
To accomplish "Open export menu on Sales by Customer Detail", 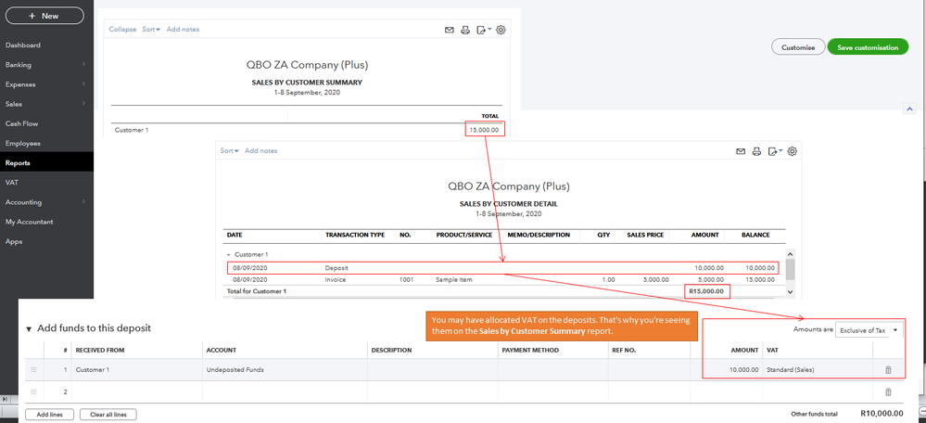I will [x=775, y=152].
